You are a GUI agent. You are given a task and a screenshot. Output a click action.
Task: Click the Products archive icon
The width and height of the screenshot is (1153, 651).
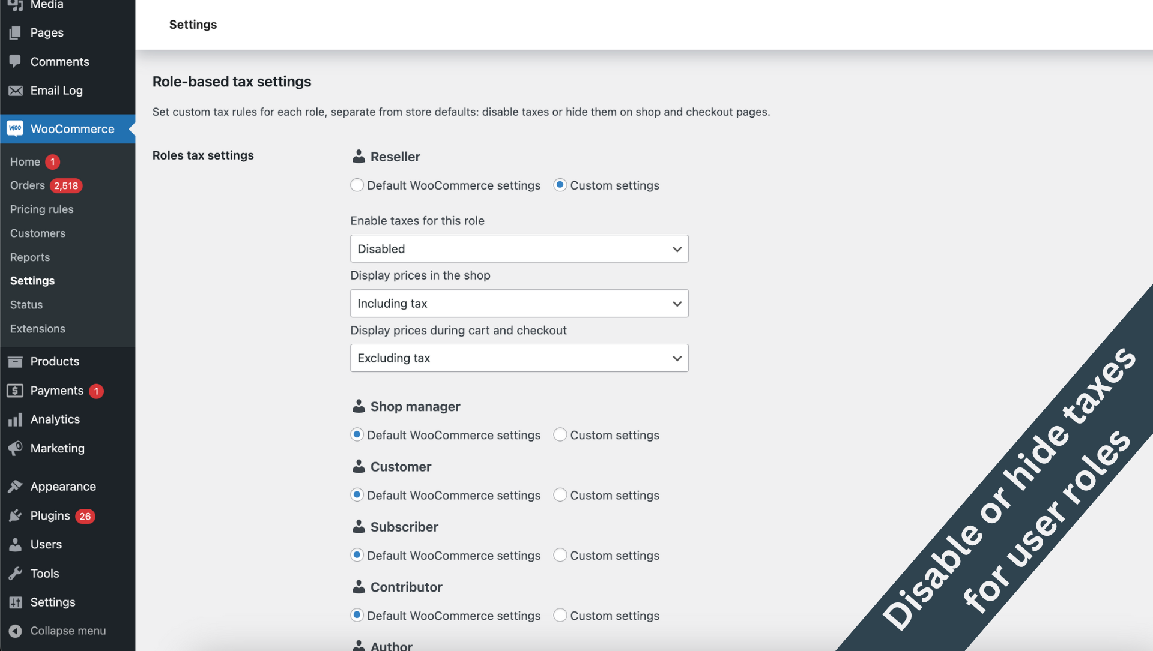15,361
